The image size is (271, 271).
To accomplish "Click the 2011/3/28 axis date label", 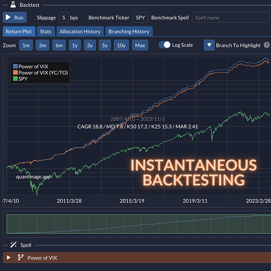I will coord(69,201).
